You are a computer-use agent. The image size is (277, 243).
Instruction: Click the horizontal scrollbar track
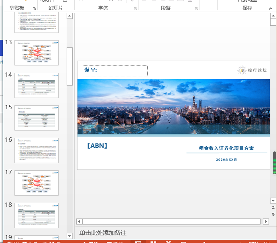click(171, 221)
